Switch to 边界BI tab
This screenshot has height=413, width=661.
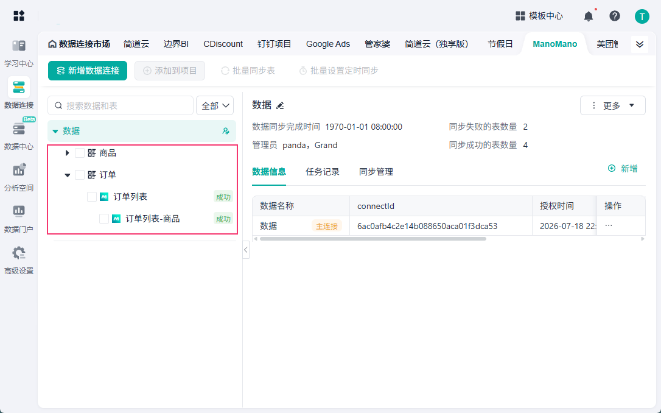(x=176, y=44)
